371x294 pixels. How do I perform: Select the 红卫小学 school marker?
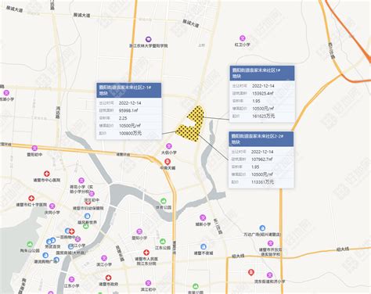(243, 38)
